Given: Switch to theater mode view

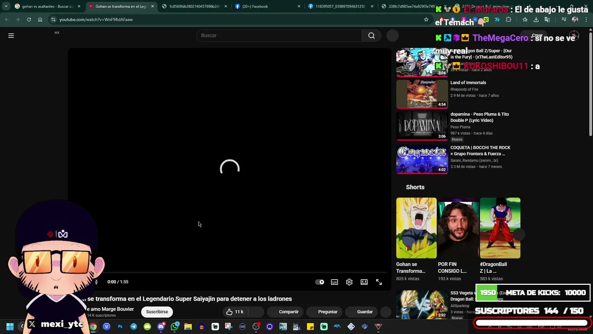Looking at the screenshot, I should coord(364,282).
